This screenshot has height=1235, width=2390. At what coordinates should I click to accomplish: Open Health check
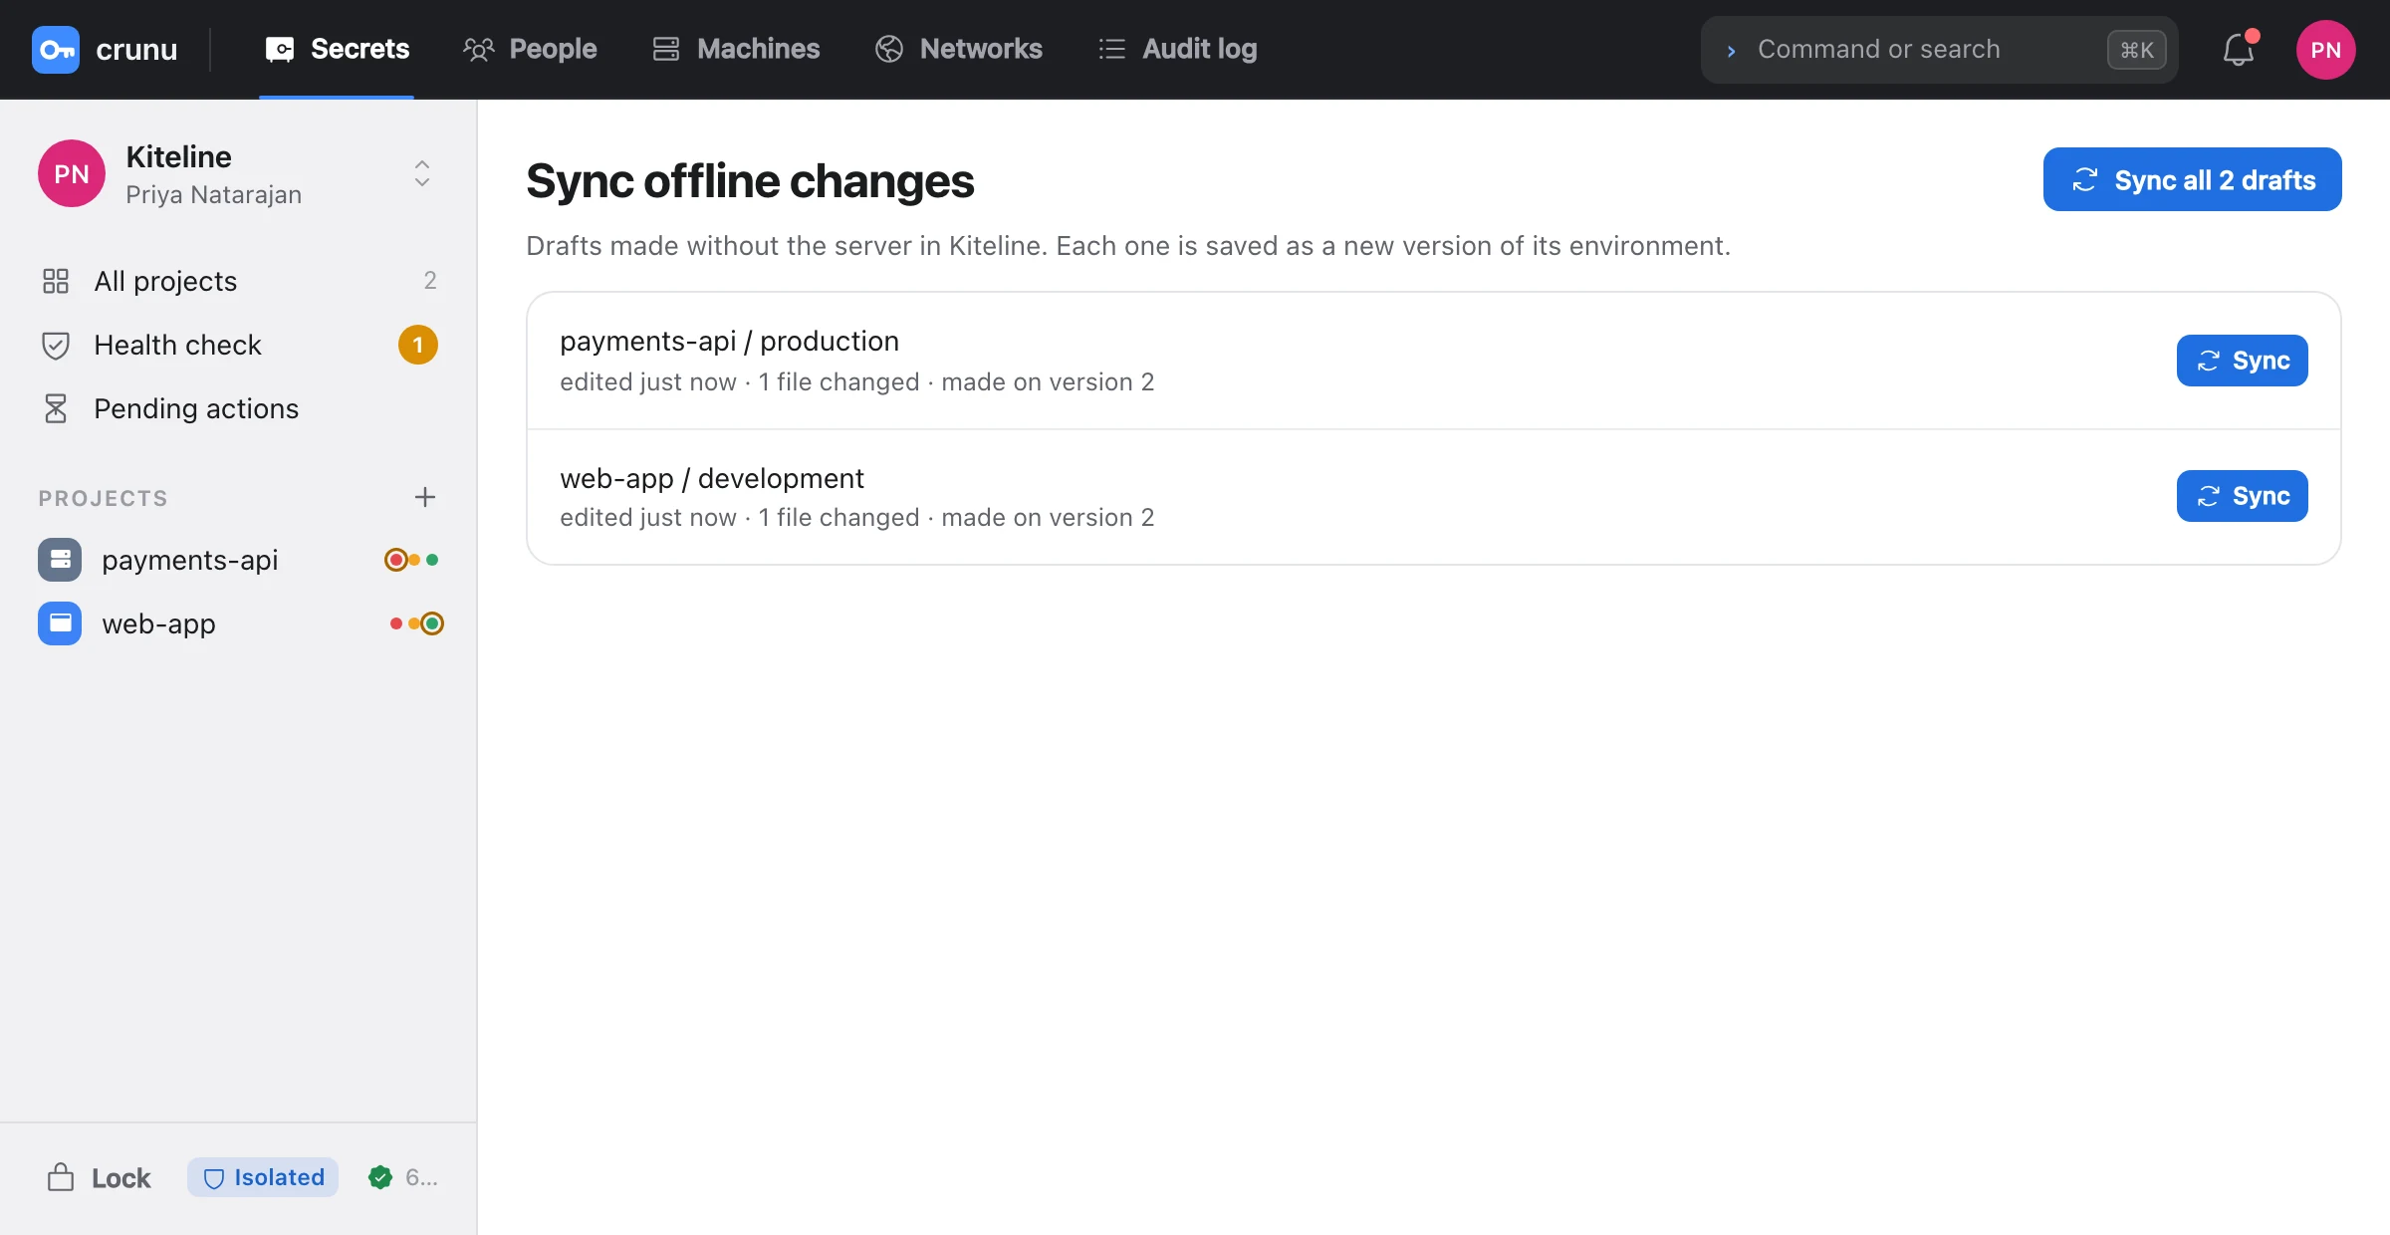pyautogui.click(x=239, y=345)
